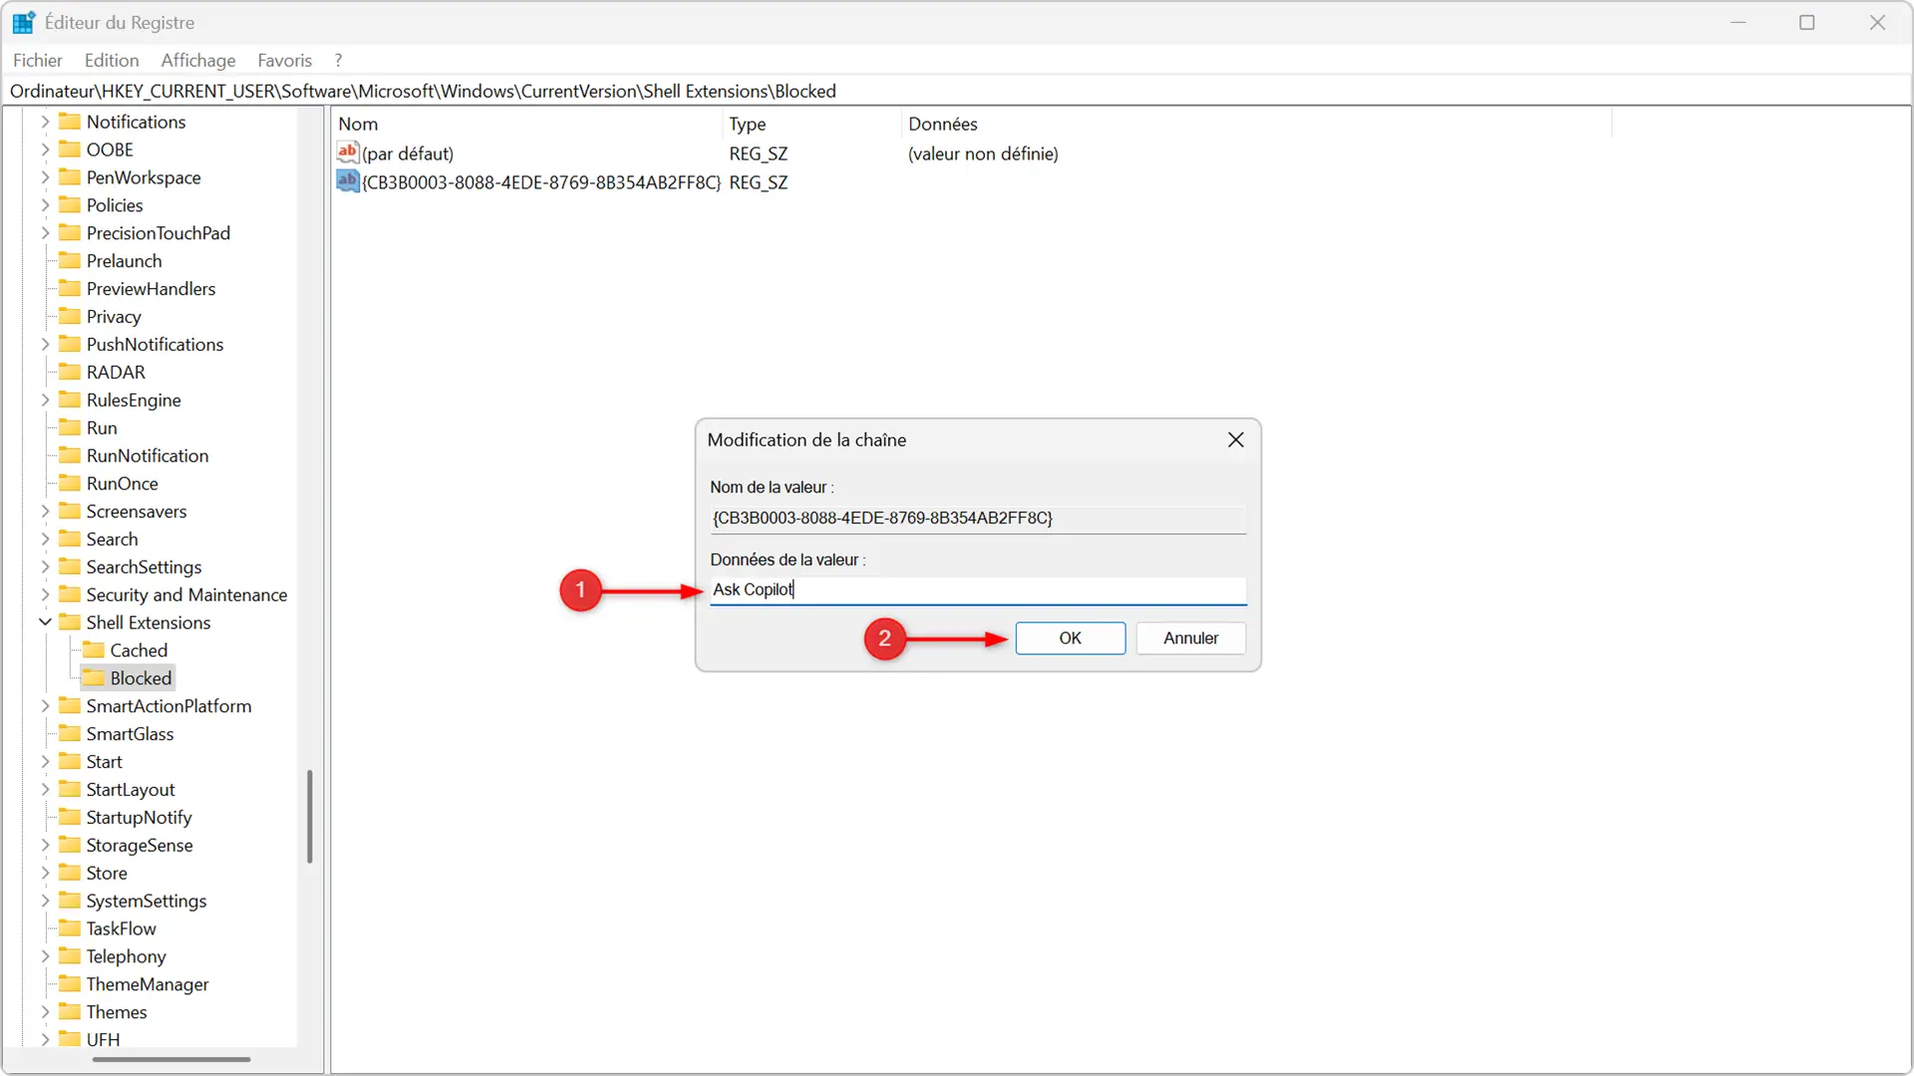Click the RunOnce folder icon
This screenshot has width=1914, height=1076.
tap(70, 483)
